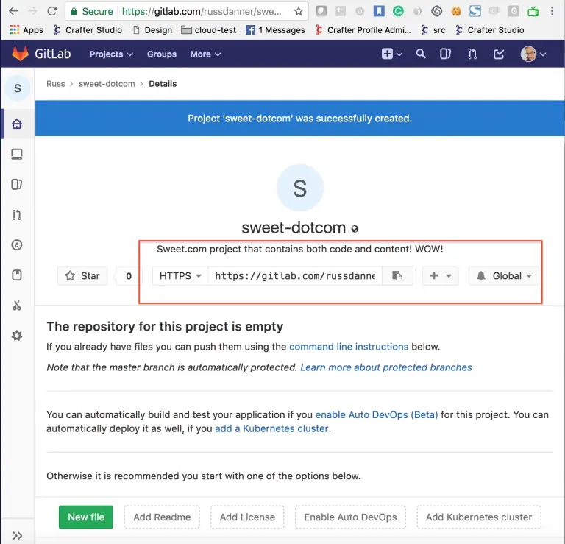
Task: Click the Add Readme button
Action: (162, 517)
